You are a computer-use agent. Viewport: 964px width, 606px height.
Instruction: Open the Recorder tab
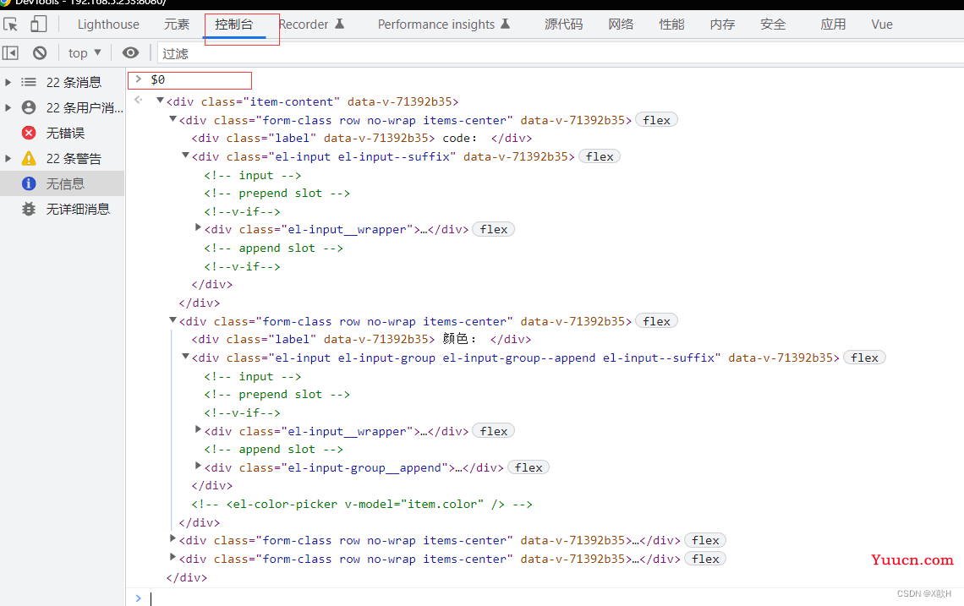coord(311,25)
